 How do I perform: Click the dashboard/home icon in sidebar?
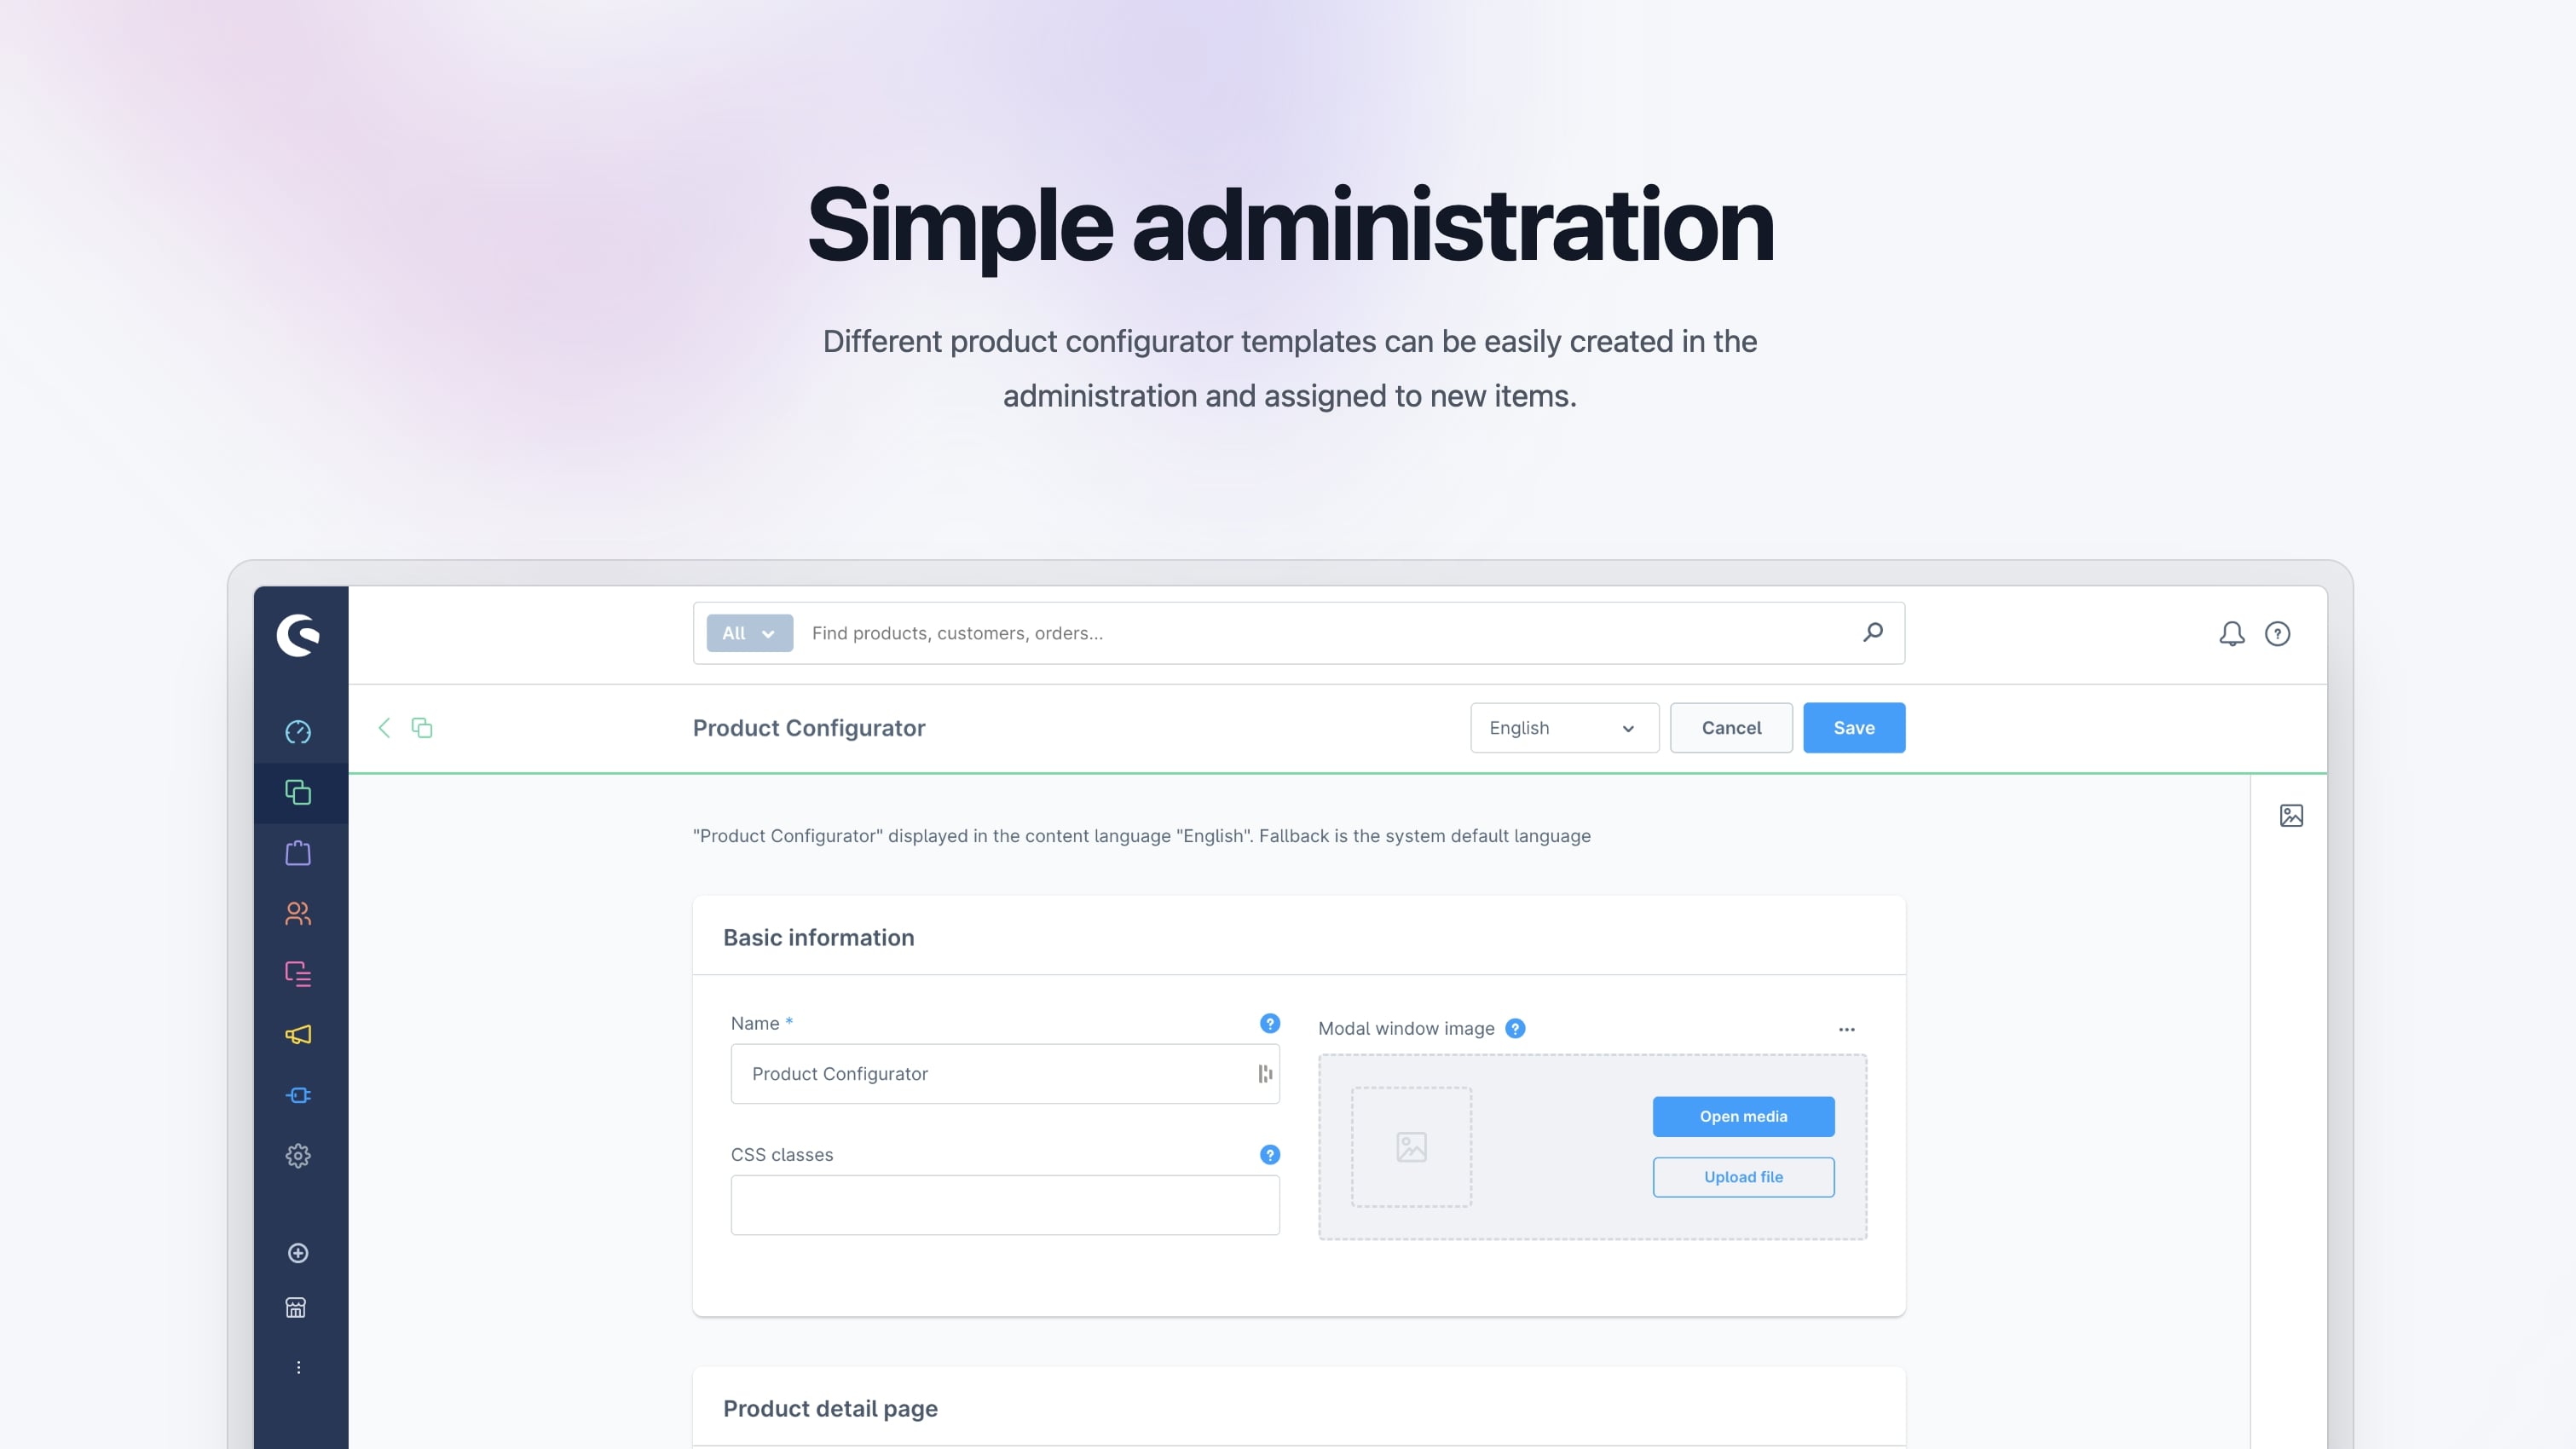click(301, 730)
